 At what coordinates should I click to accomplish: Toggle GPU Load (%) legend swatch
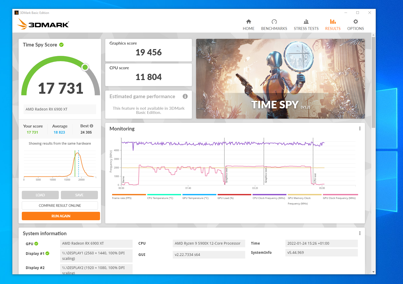234,195
